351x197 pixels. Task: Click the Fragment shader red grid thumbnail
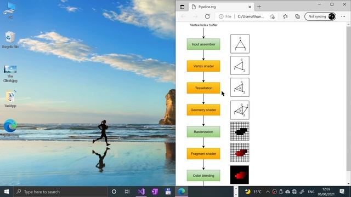pyautogui.click(x=240, y=153)
